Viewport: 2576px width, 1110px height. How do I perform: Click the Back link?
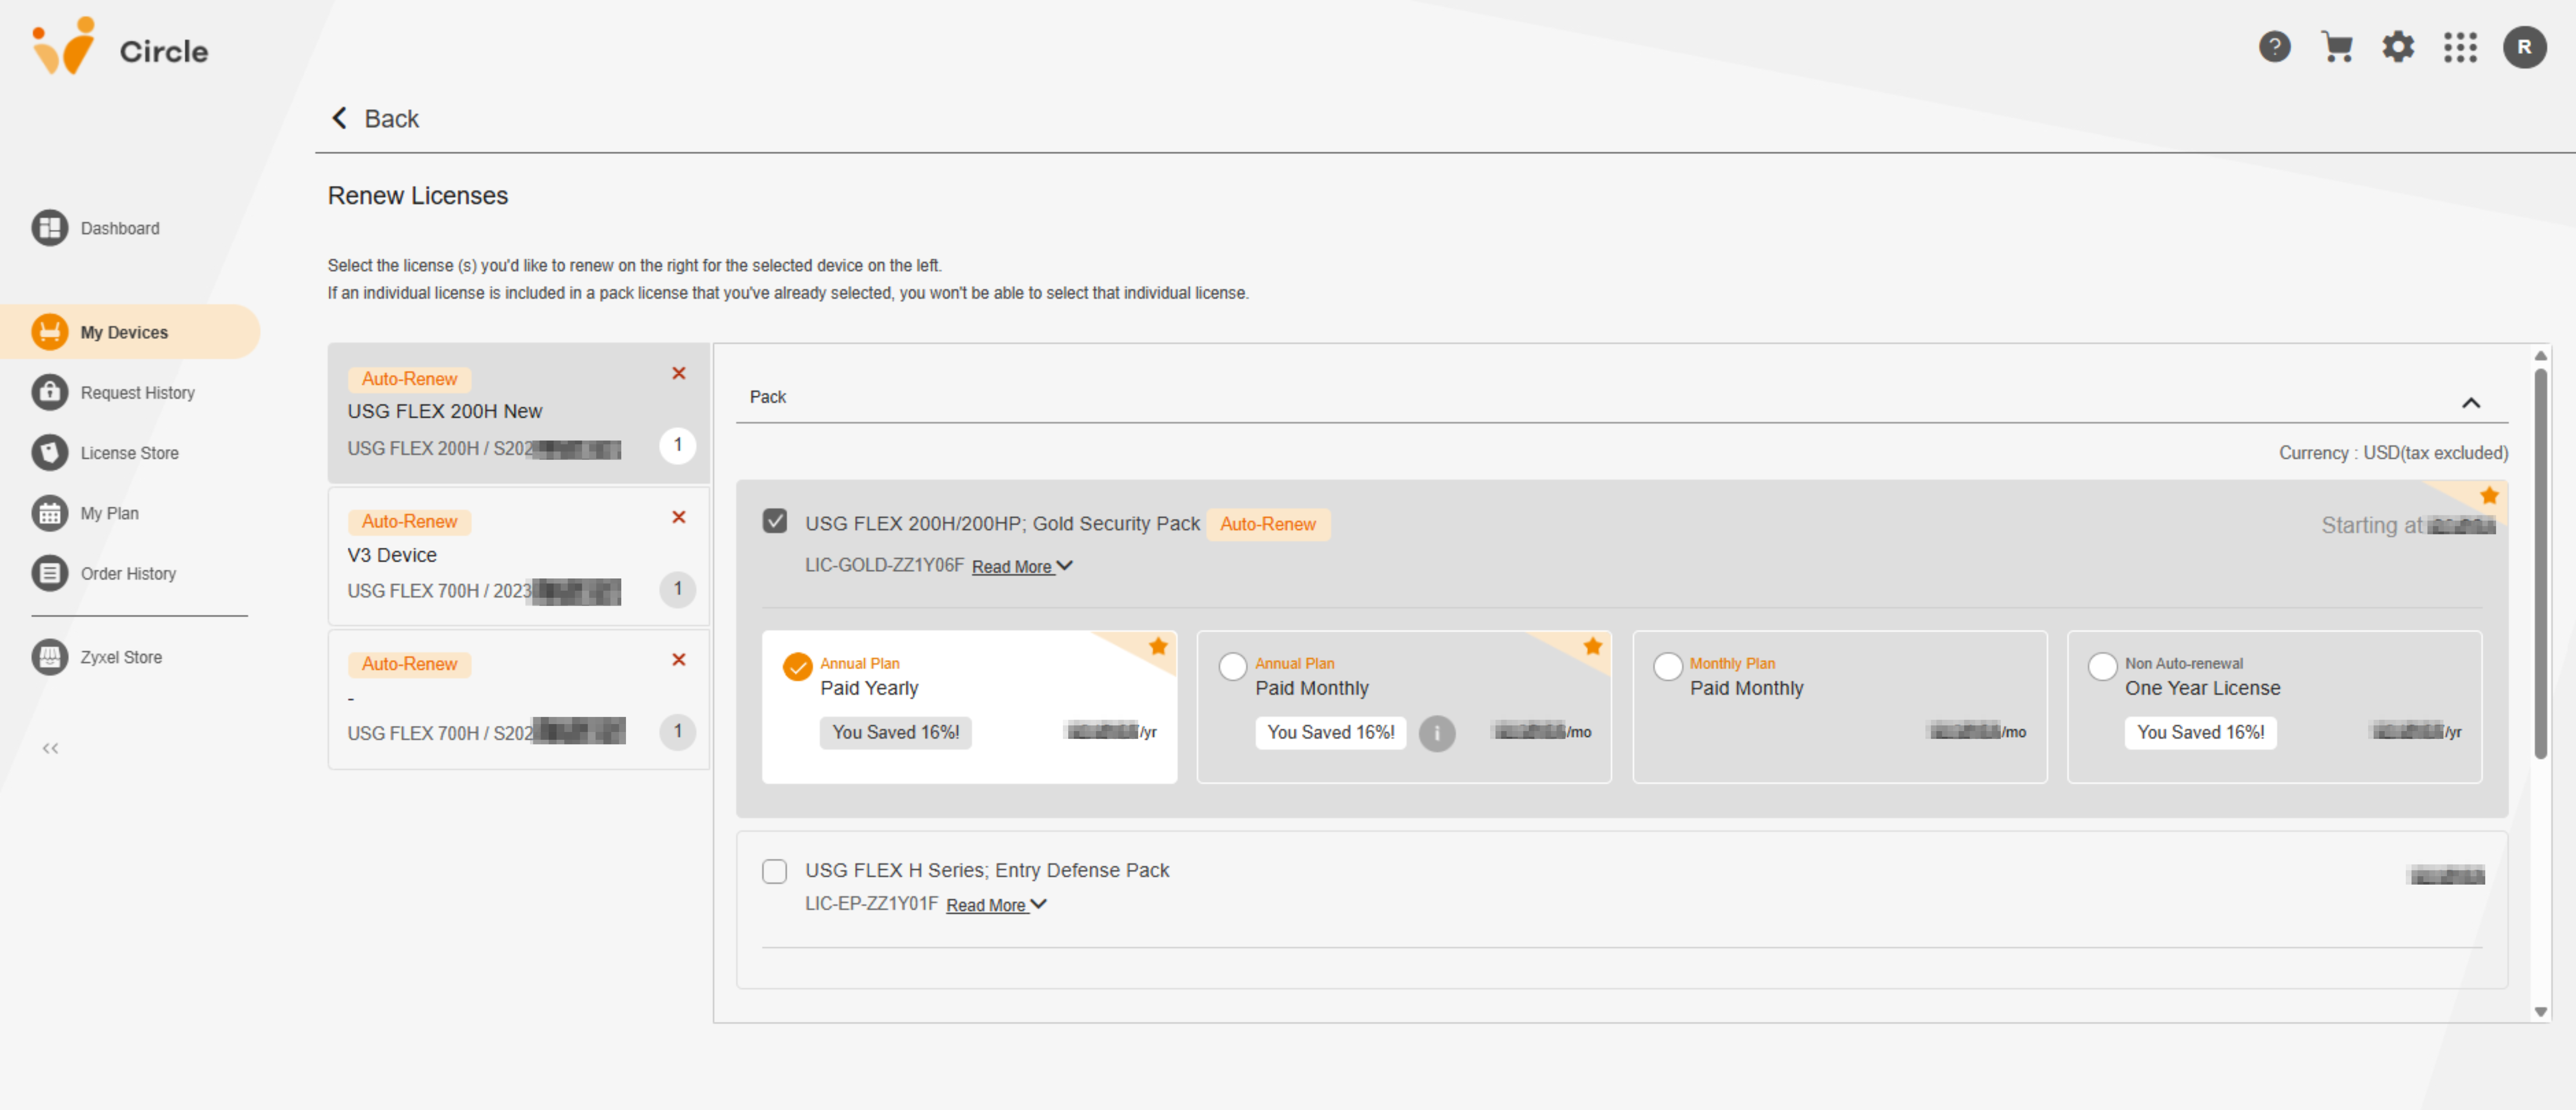click(375, 119)
